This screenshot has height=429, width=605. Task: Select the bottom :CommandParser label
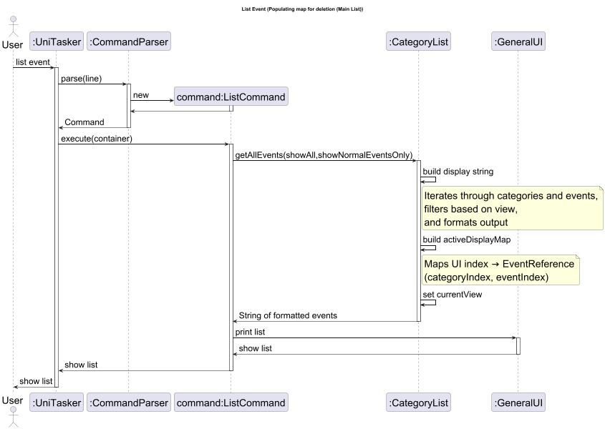click(128, 402)
